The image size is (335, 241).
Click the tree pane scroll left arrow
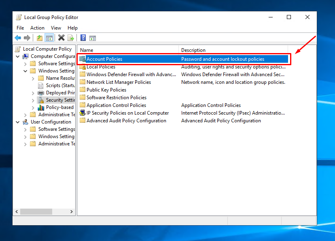point(17,212)
